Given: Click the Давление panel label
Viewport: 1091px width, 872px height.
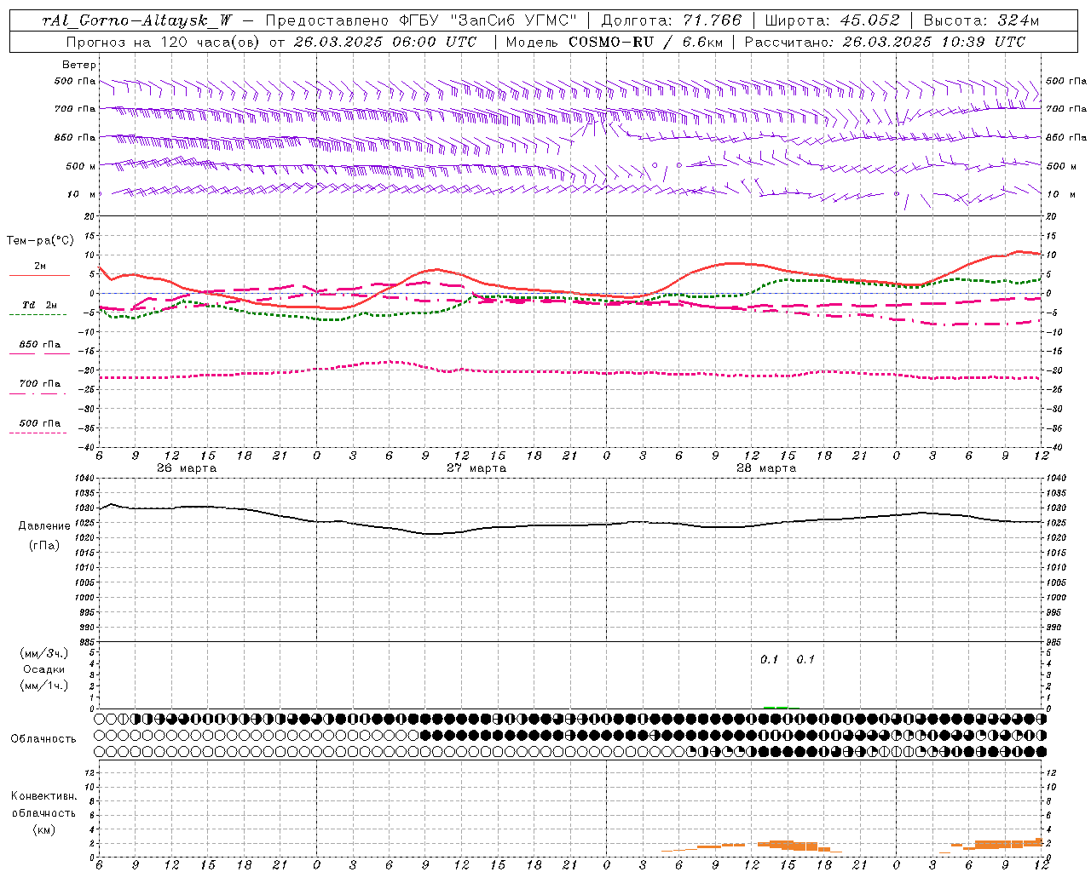Looking at the screenshot, I should point(44,526).
